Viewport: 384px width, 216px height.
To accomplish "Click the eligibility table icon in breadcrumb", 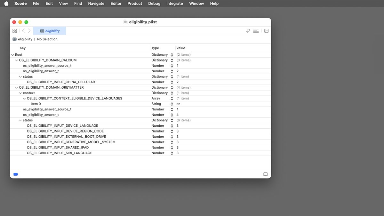I will 14,39.
